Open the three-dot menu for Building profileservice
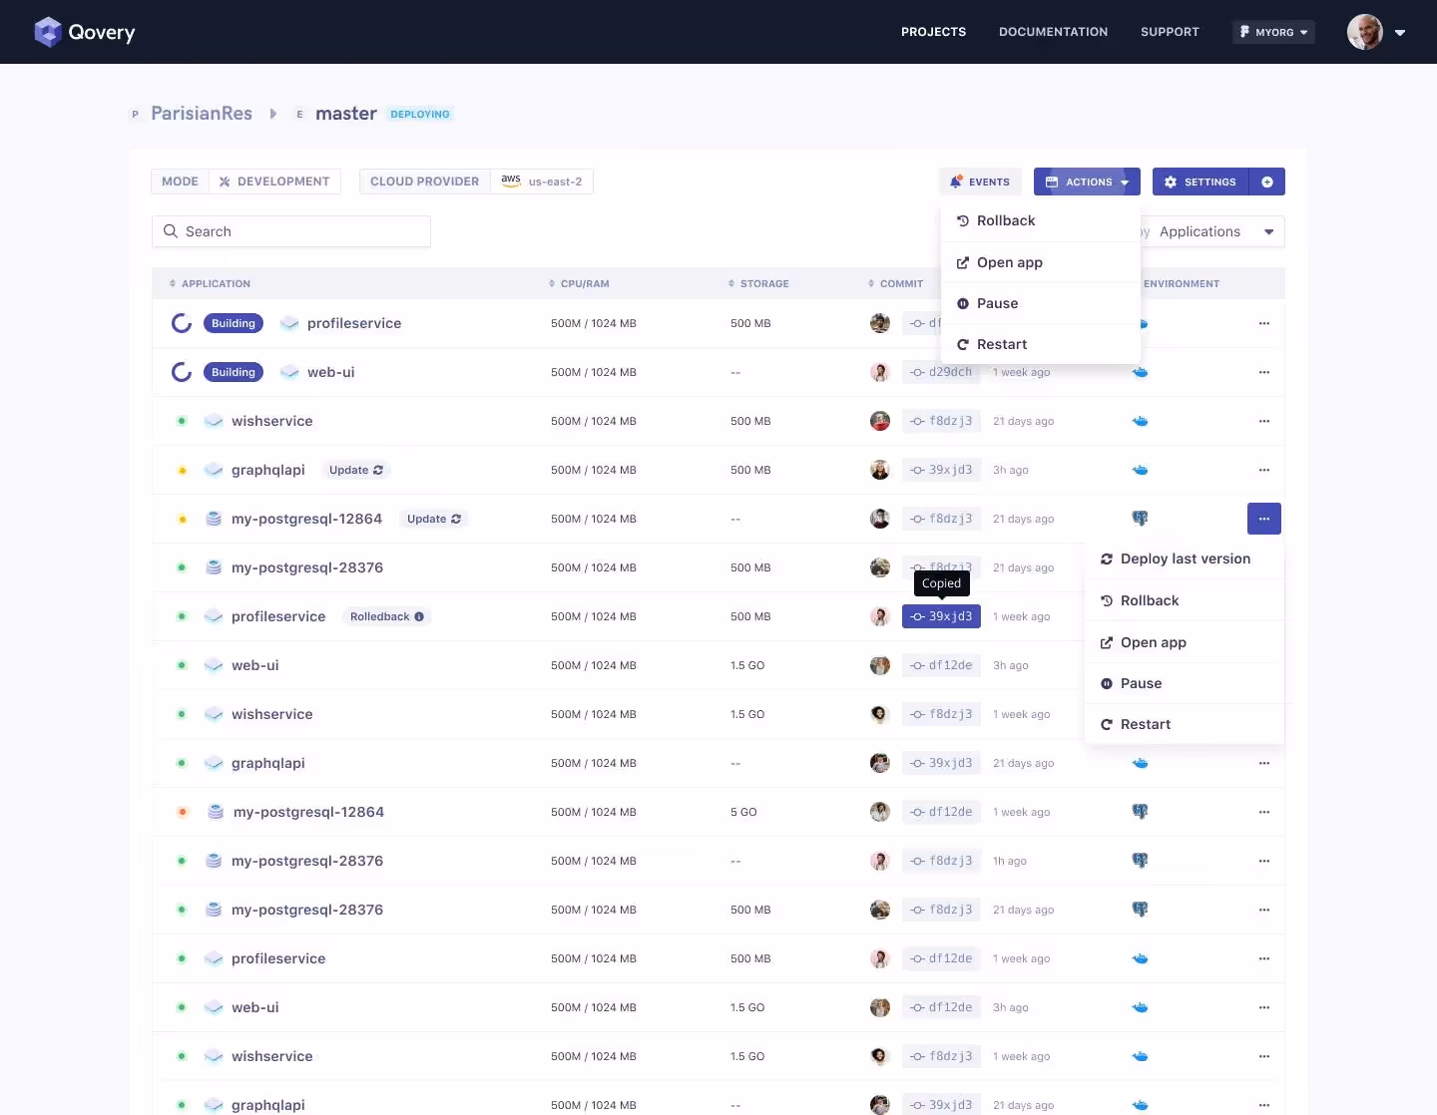 click(x=1264, y=323)
